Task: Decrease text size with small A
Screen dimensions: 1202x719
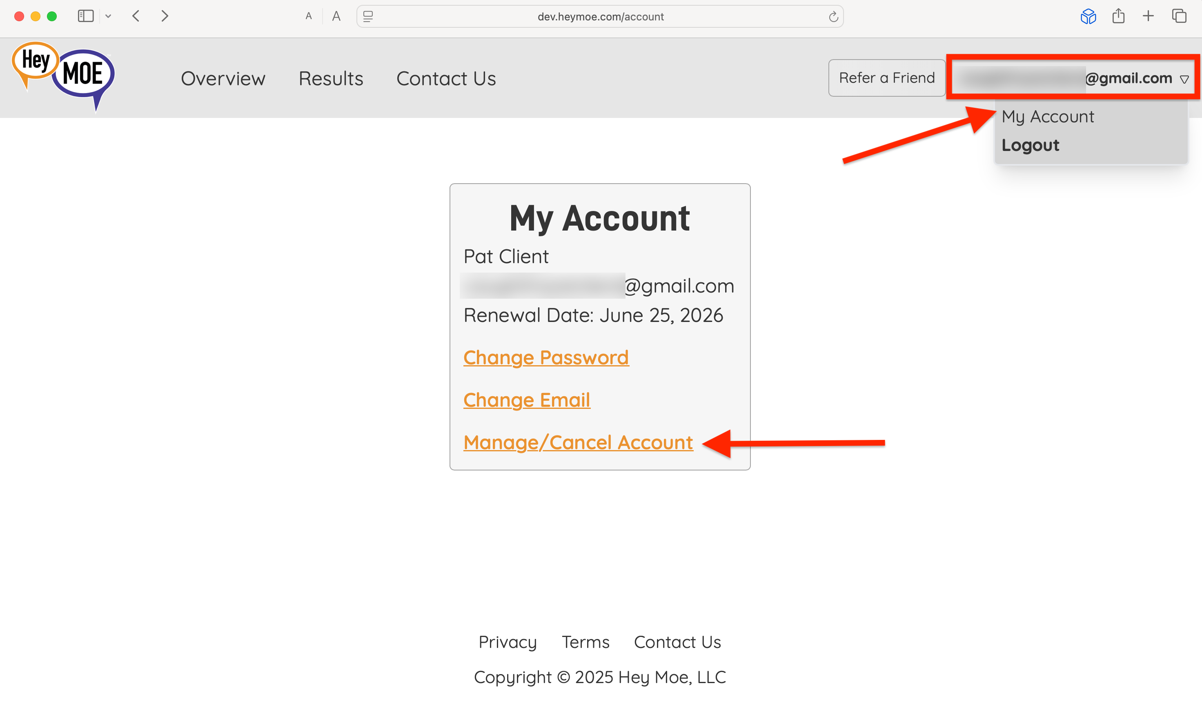Action: pyautogui.click(x=309, y=16)
